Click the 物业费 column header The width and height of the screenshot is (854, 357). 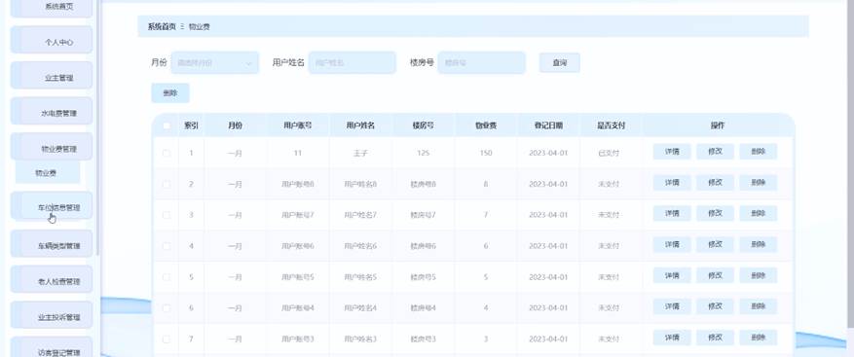(x=486, y=125)
